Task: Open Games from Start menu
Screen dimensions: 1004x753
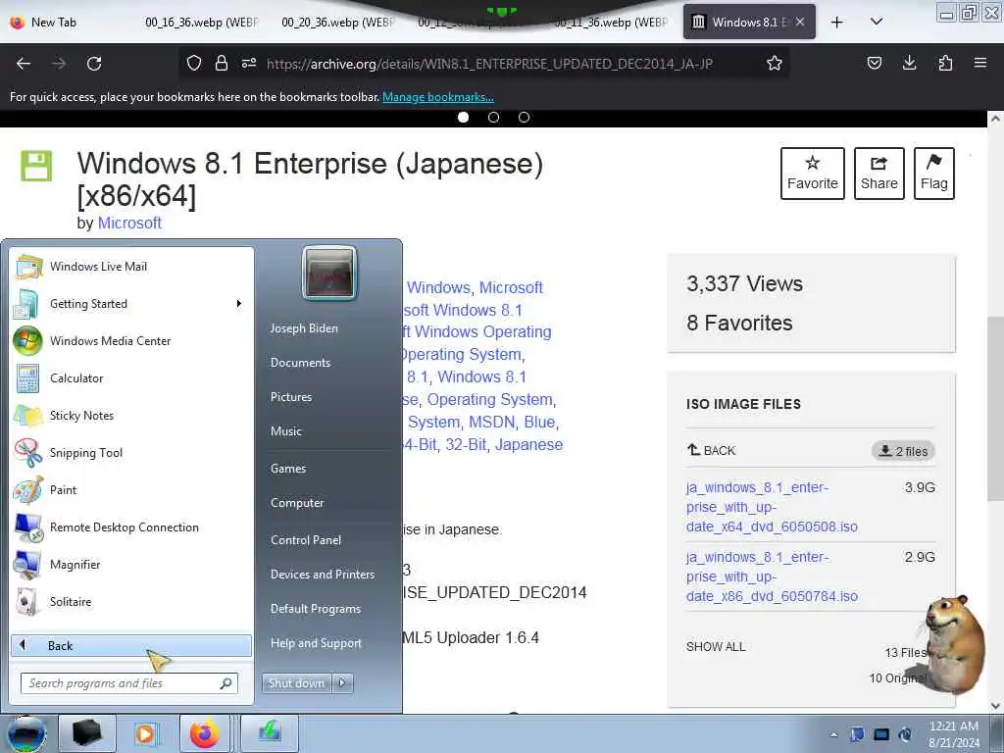Action: point(288,468)
